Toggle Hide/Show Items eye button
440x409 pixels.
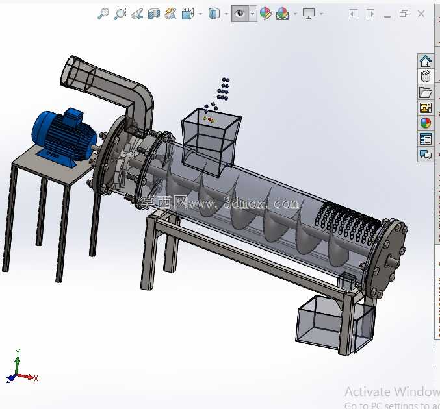(x=240, y=14)
